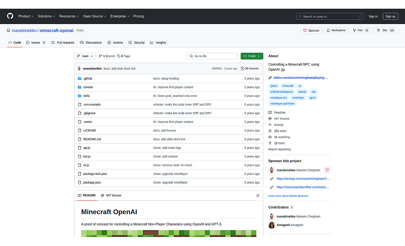
Task: Click the artificial-intelligence topic tag
Action: point(282,92)
